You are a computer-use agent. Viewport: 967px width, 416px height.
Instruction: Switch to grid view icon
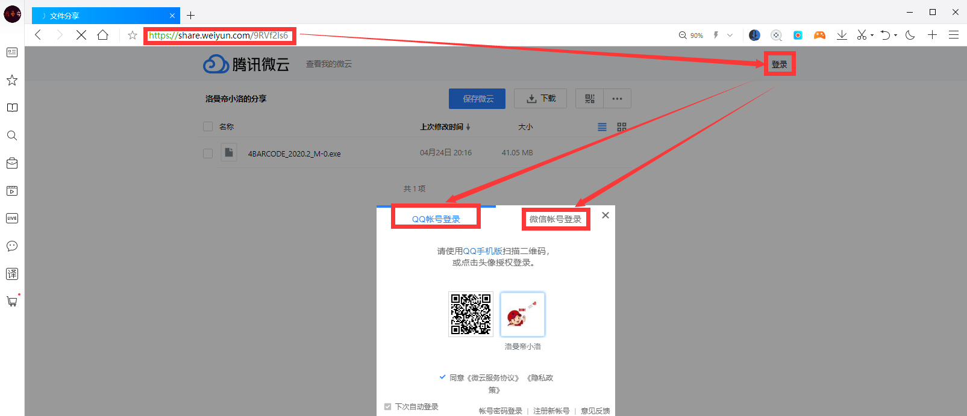(x=622, y=127)
